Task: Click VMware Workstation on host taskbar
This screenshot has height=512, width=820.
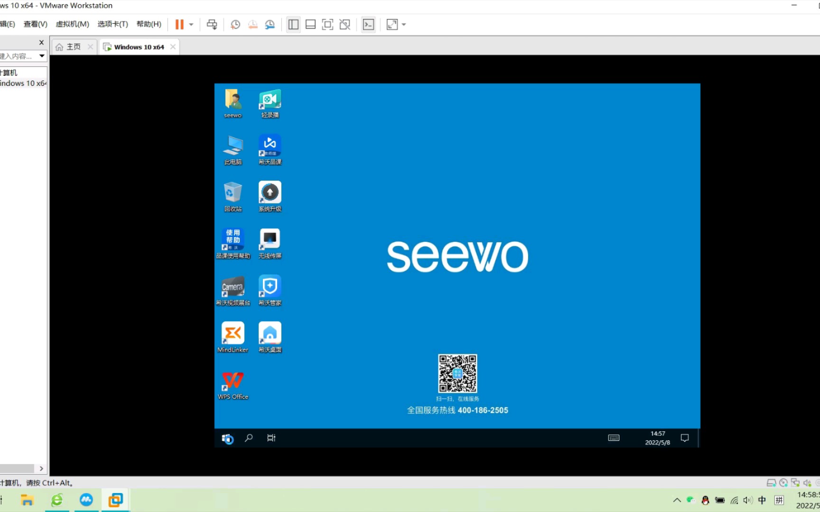Action: pyautogui.click(x=115, y=500)
